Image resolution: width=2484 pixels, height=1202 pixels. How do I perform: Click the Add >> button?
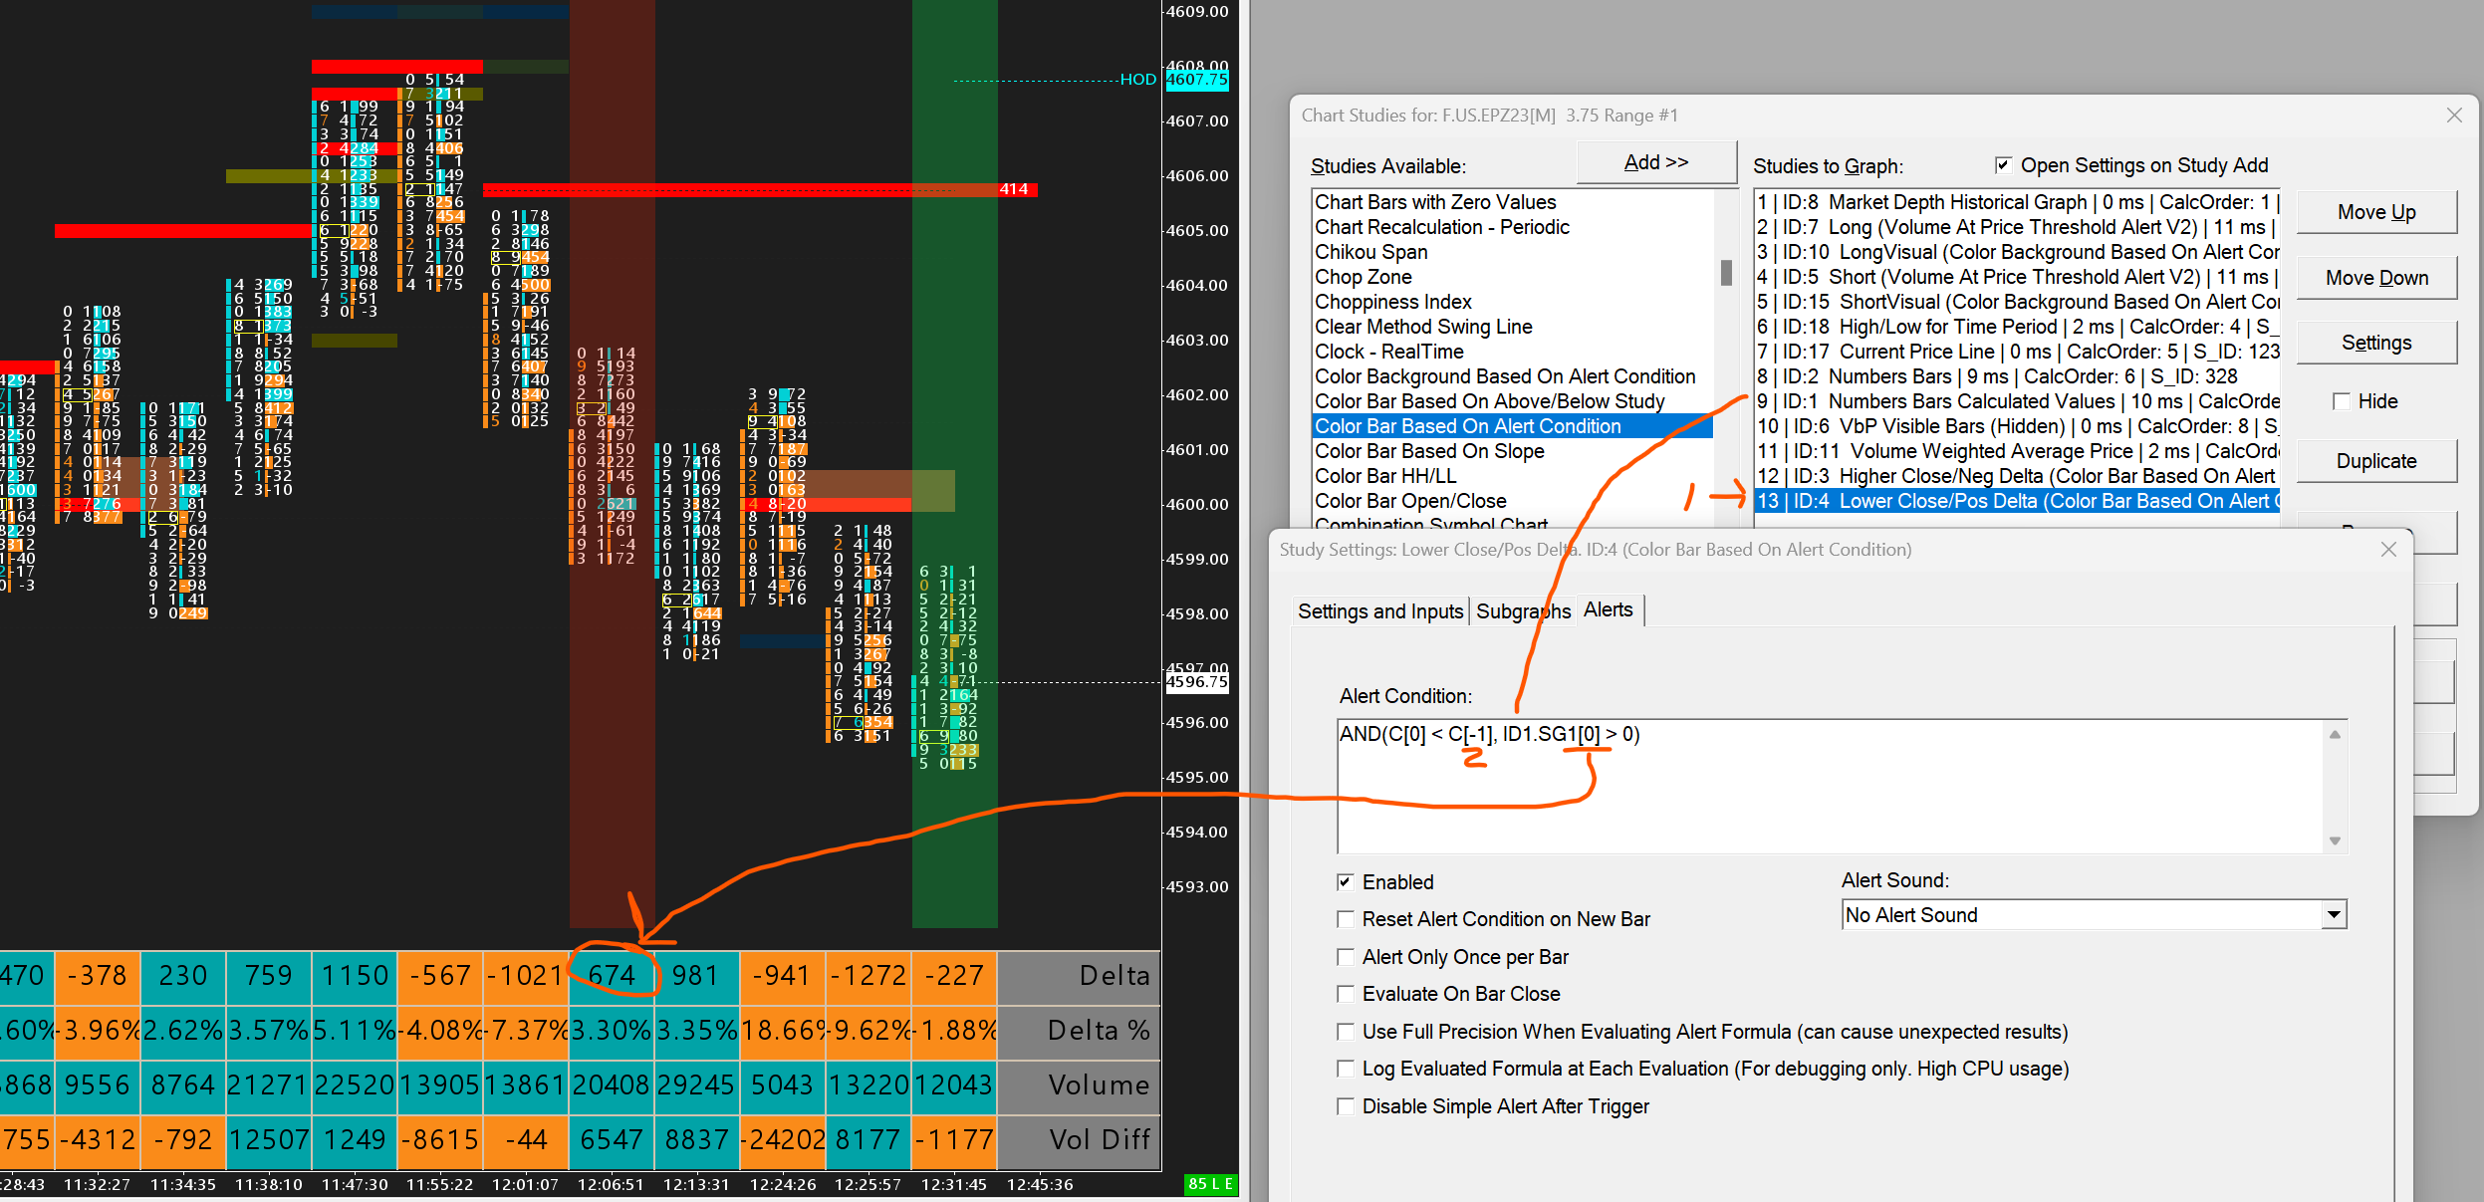(1655, 162)
